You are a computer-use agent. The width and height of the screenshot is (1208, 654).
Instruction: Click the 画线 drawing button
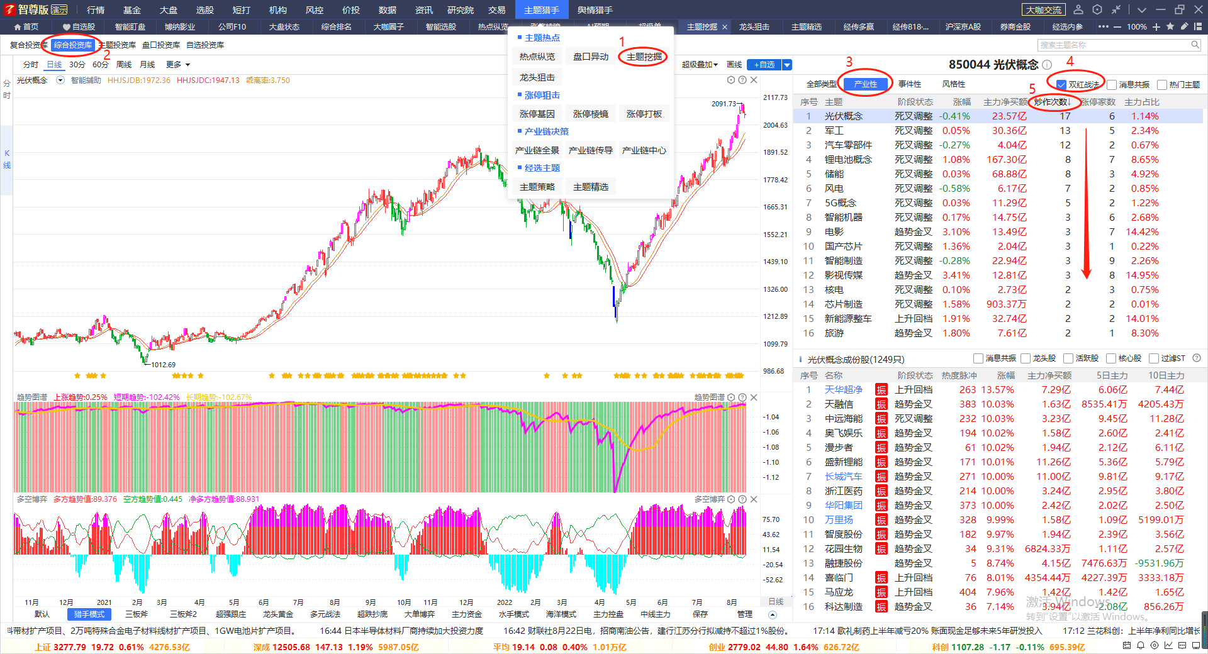coord(734,65)
